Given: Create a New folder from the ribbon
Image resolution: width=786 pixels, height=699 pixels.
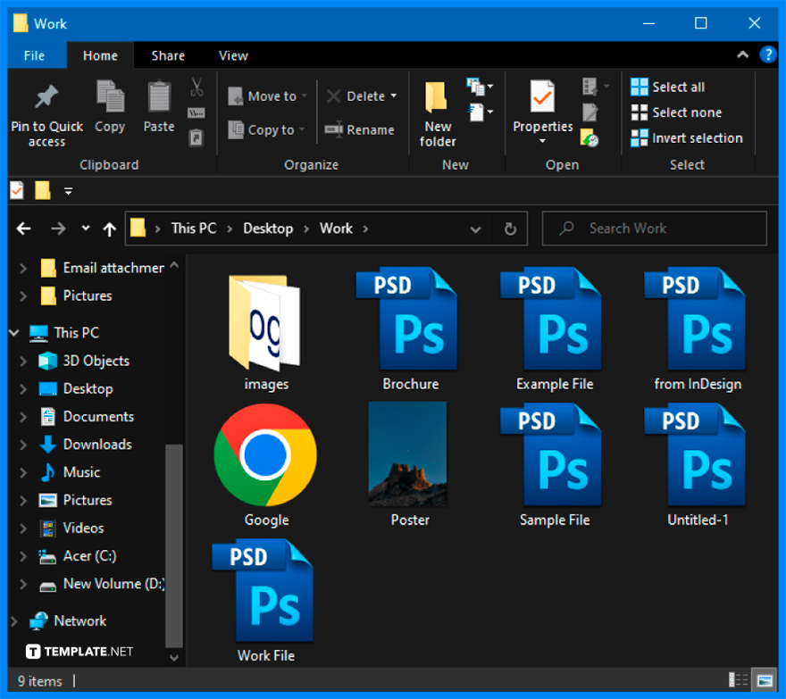Looking at the screenshot, I should (437, 111).
